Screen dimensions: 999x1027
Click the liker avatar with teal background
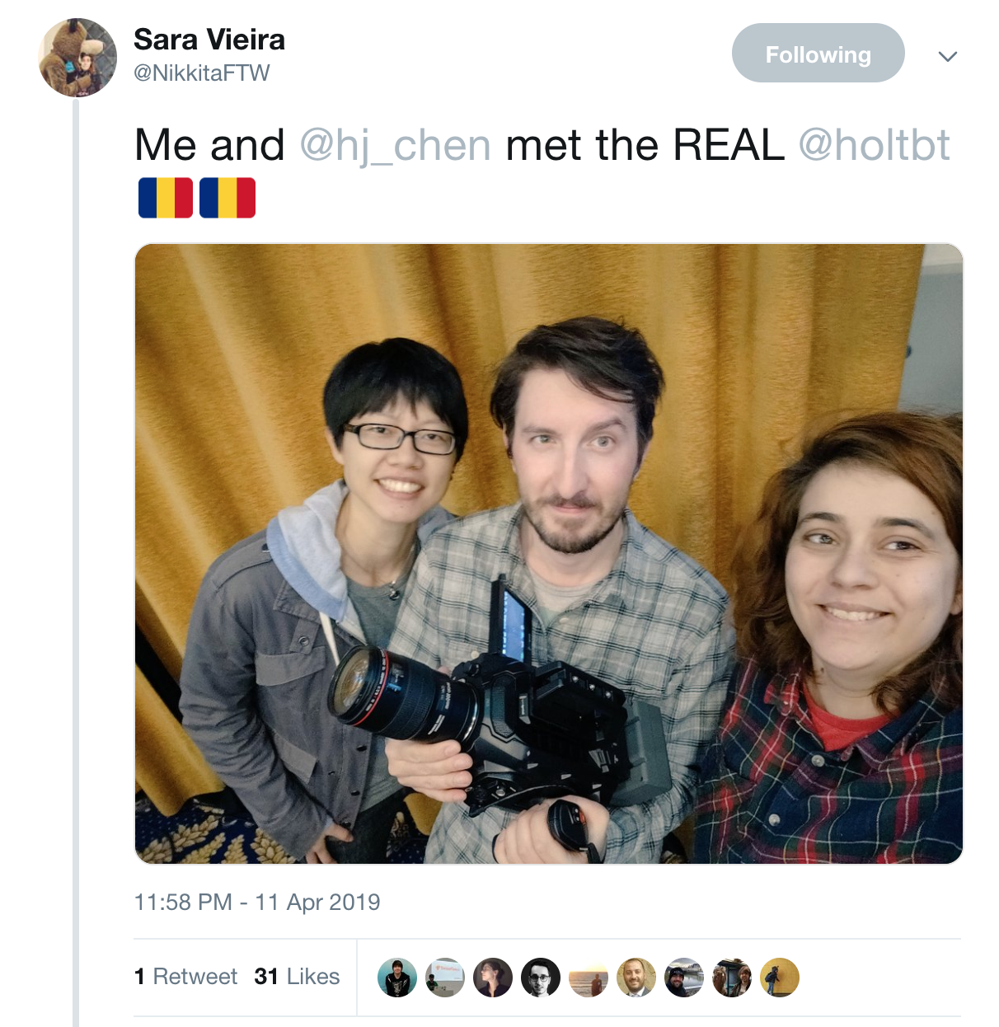click(x=397, y=978)
